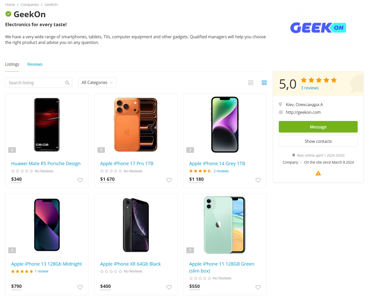Image resolution: width=369 pixels, height=300 pixels.
Task: Expand the $1 670 price options
Action: tap(107, 179)
